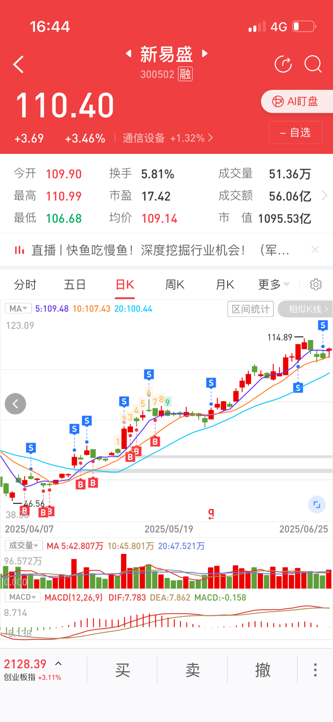Tap the B marker below candle 7

[155, 442]
